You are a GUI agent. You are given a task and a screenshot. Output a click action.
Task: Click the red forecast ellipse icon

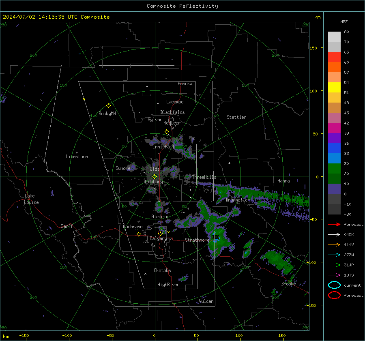point(334,295)
